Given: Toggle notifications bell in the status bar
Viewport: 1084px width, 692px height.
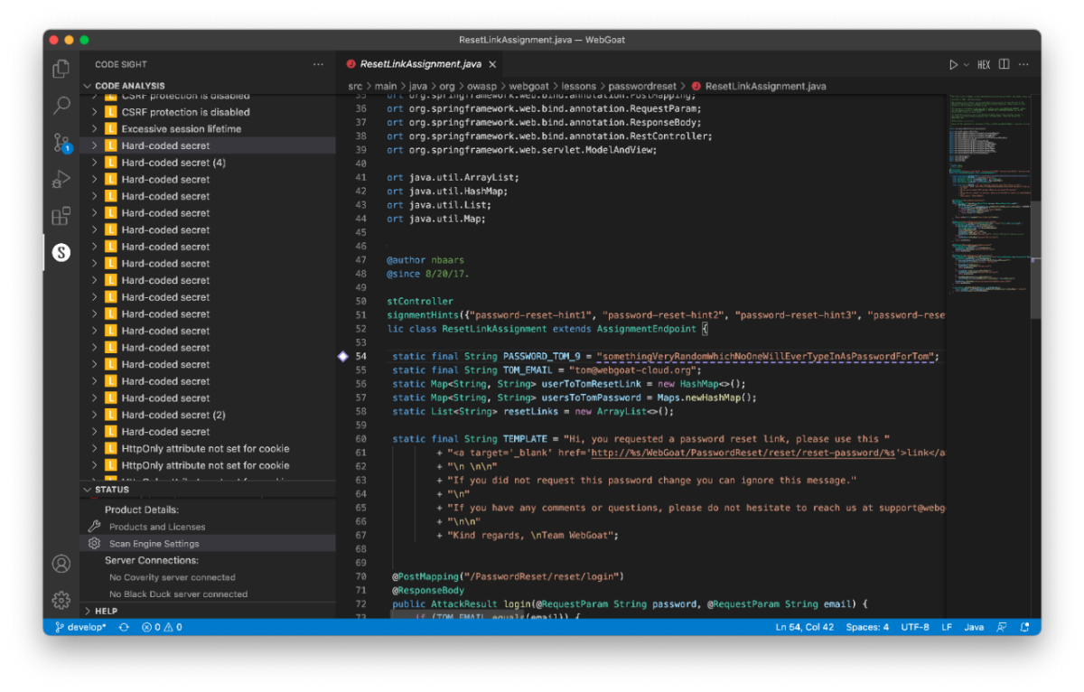Looking at the screenshot, I should tap(1025, 627).
